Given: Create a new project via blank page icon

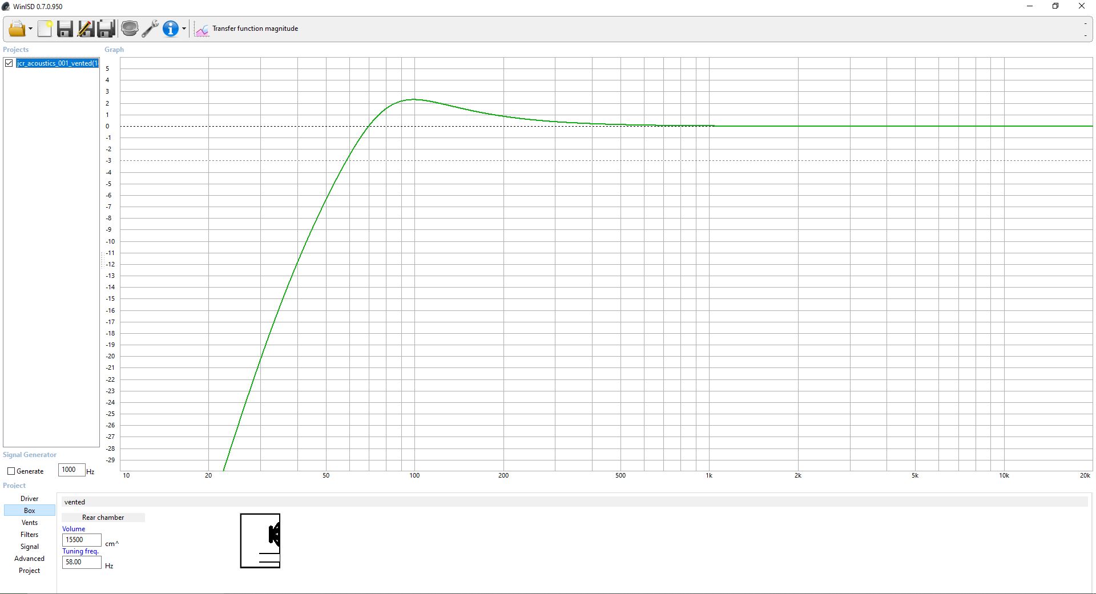Looking at the screenshot, I should pyautogui.click(x=45, y=29).
